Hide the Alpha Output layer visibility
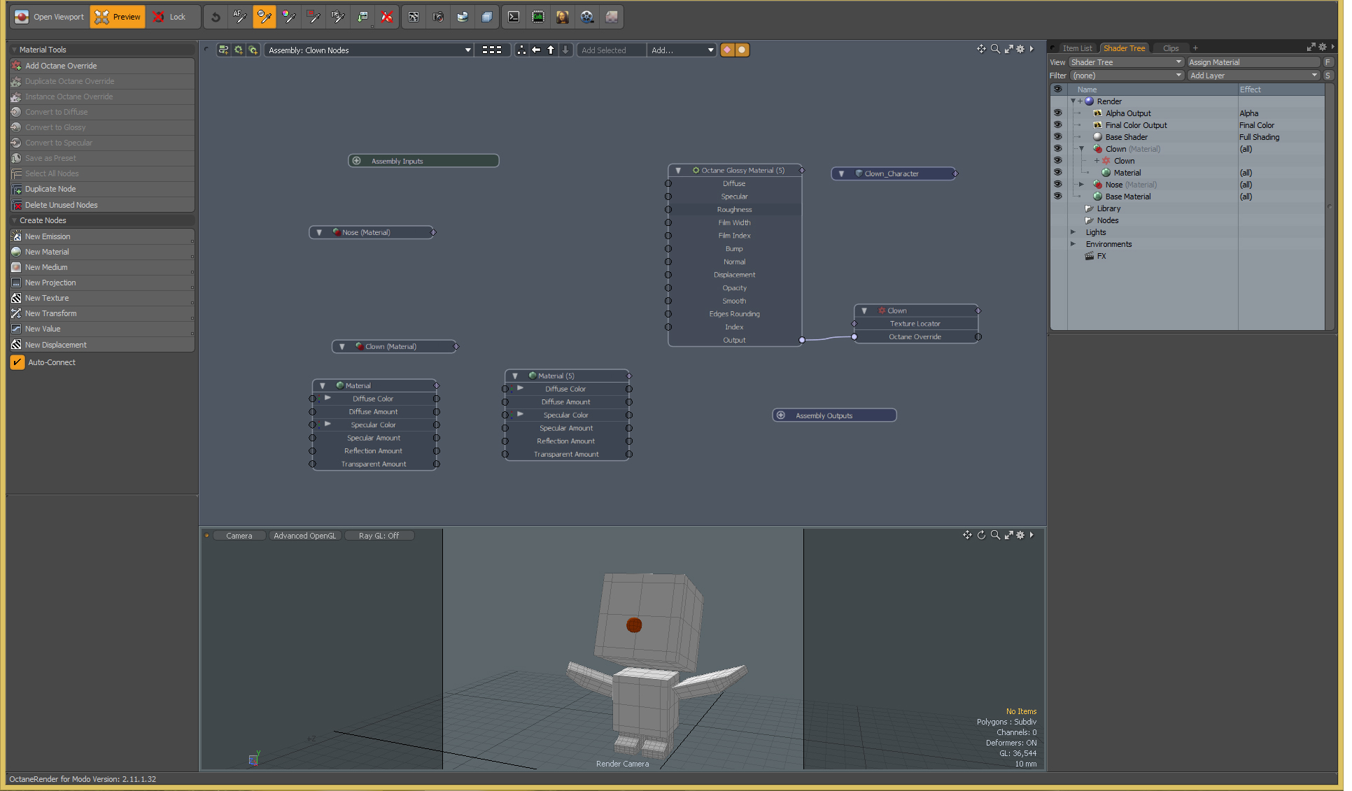The image size is (1352, 791). point(1057,113)
